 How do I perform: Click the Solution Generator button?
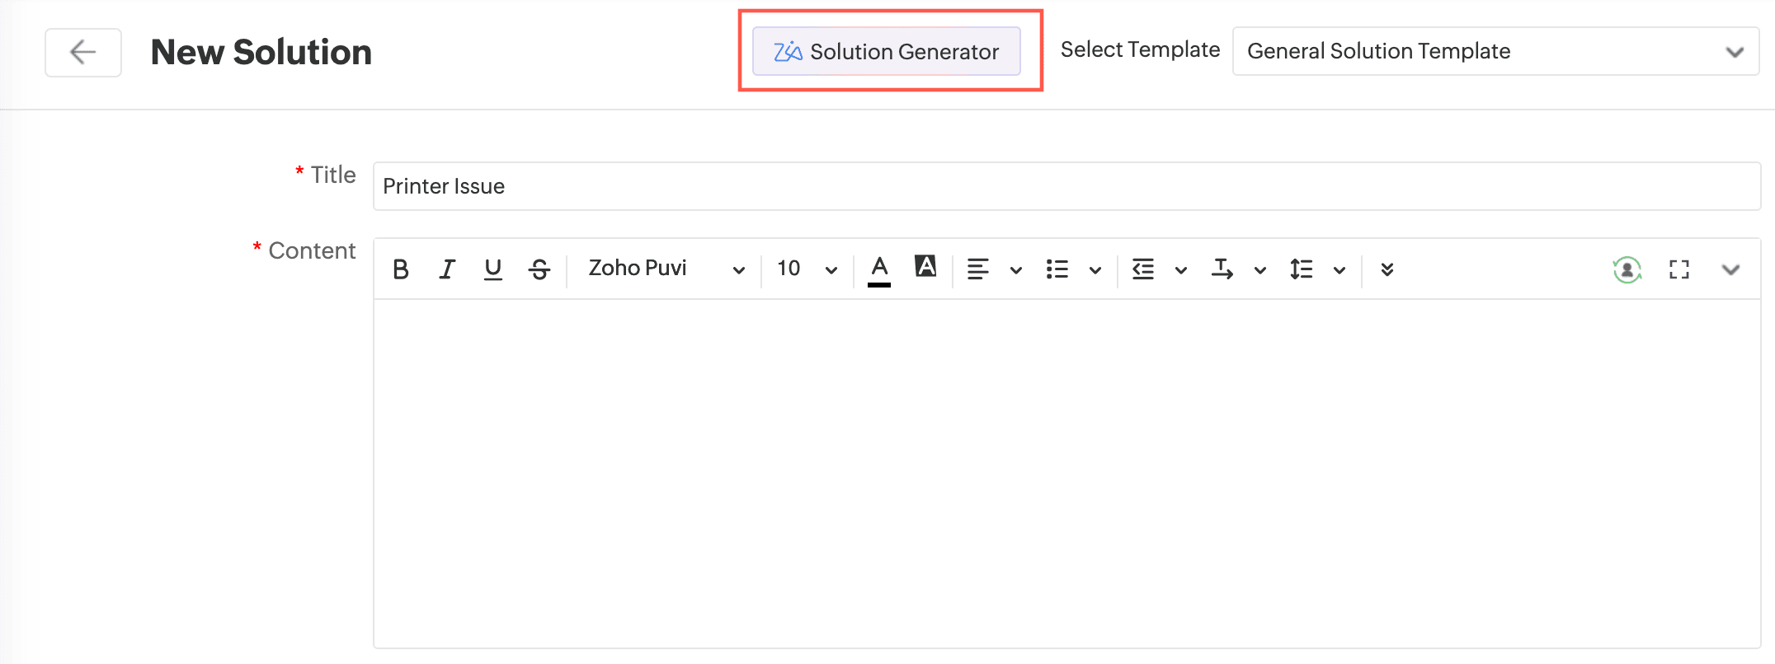point(887,51)
